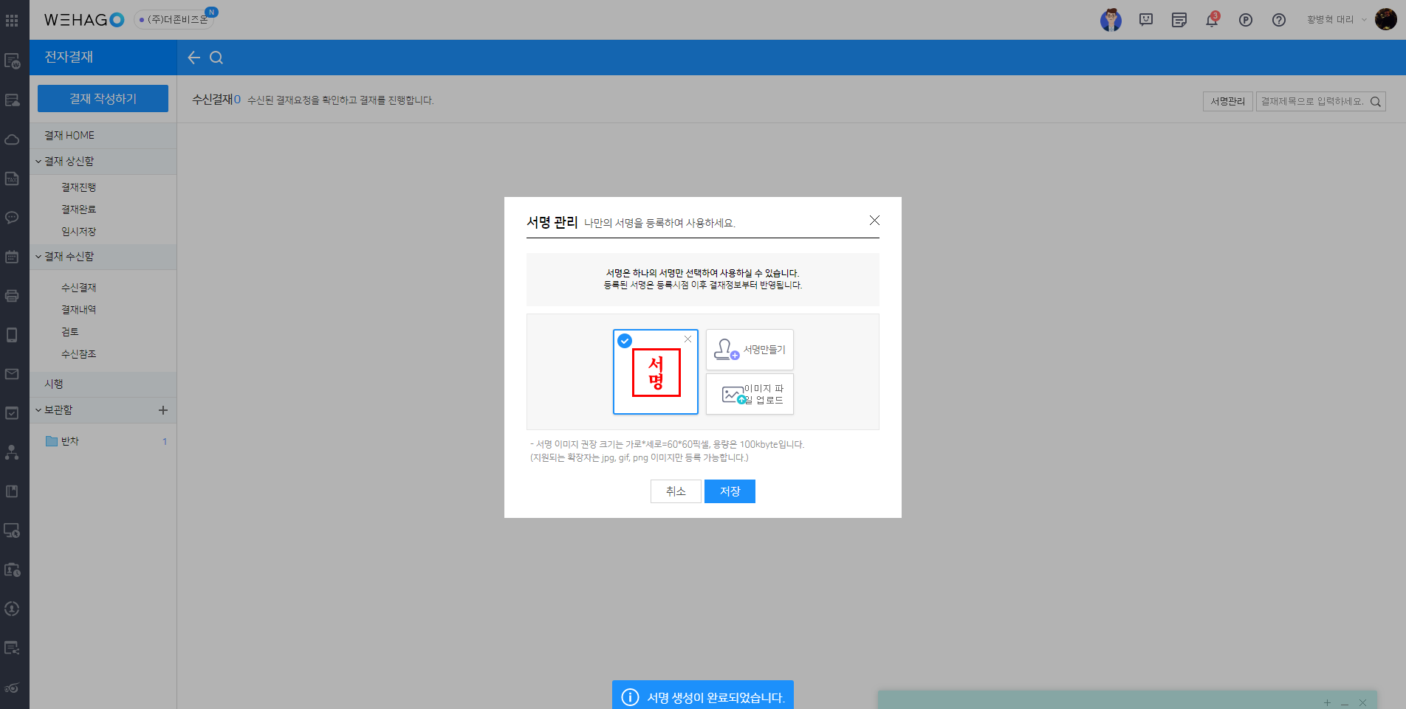Image resolution: width=1406 pixels, height=709 pixels.
Task: Open the calendar icon in left sidebar
Action: pos(12,257)
